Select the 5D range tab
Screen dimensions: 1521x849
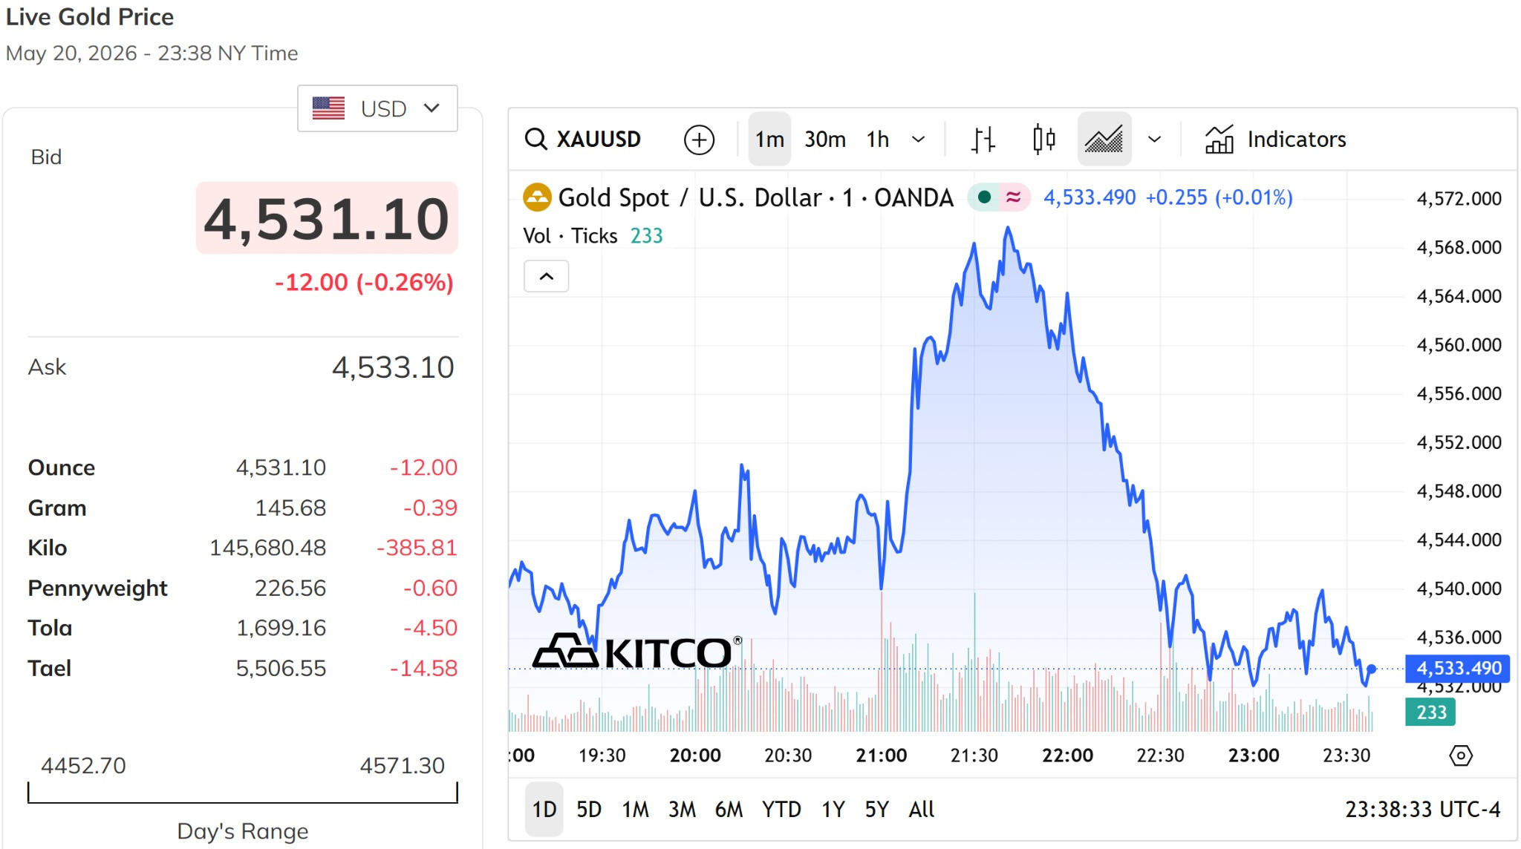[589, 809]
